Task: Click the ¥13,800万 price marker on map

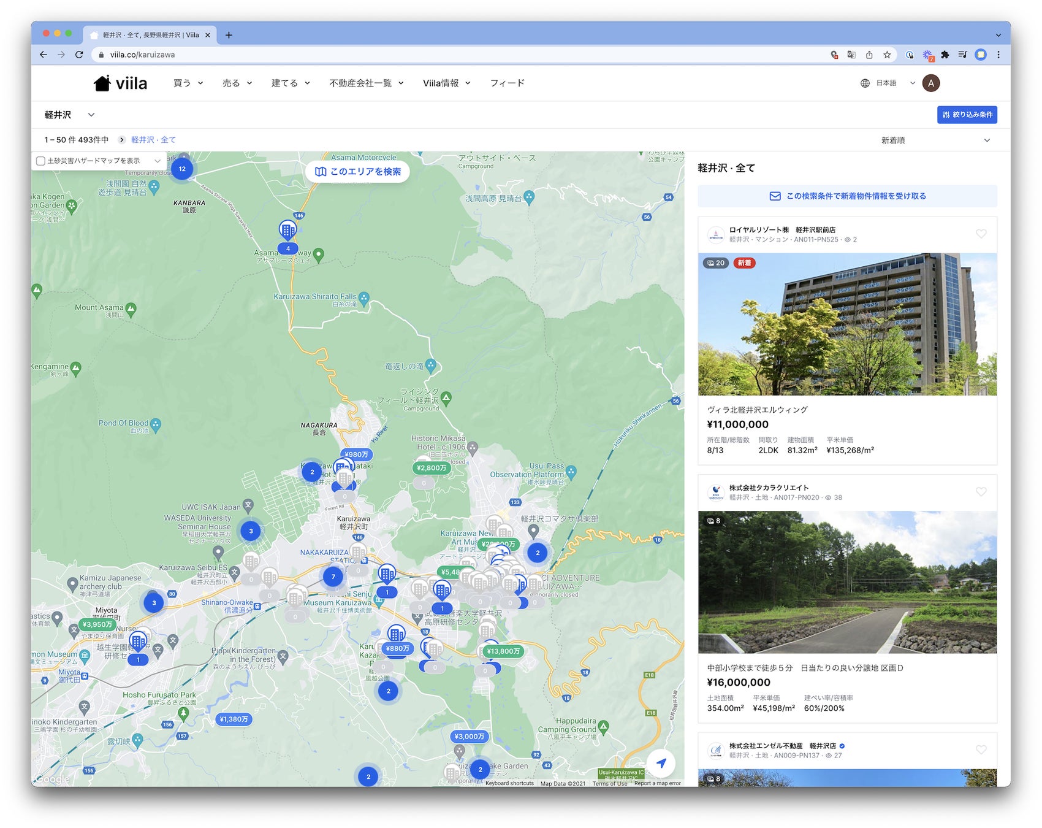Action: tap(503, 651)
